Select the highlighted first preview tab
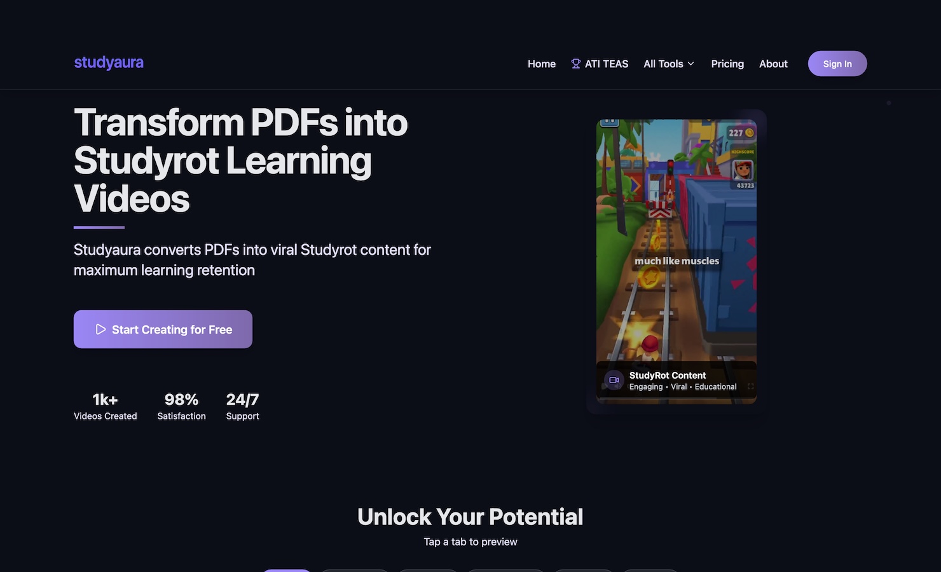 (287, 570)
